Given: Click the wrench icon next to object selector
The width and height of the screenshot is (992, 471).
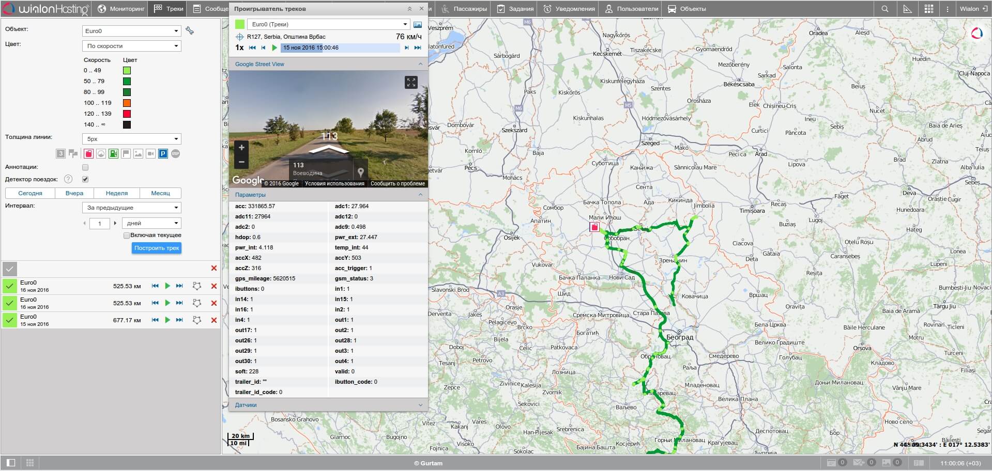Looking at the screenshot, I should pyautogui.click(x=190, y=31).
